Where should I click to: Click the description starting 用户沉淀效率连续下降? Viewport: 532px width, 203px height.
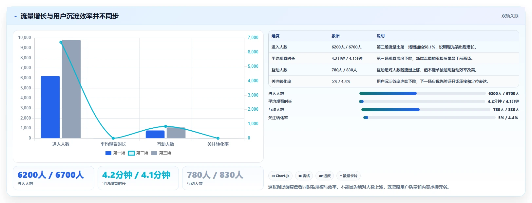point(434,82)
